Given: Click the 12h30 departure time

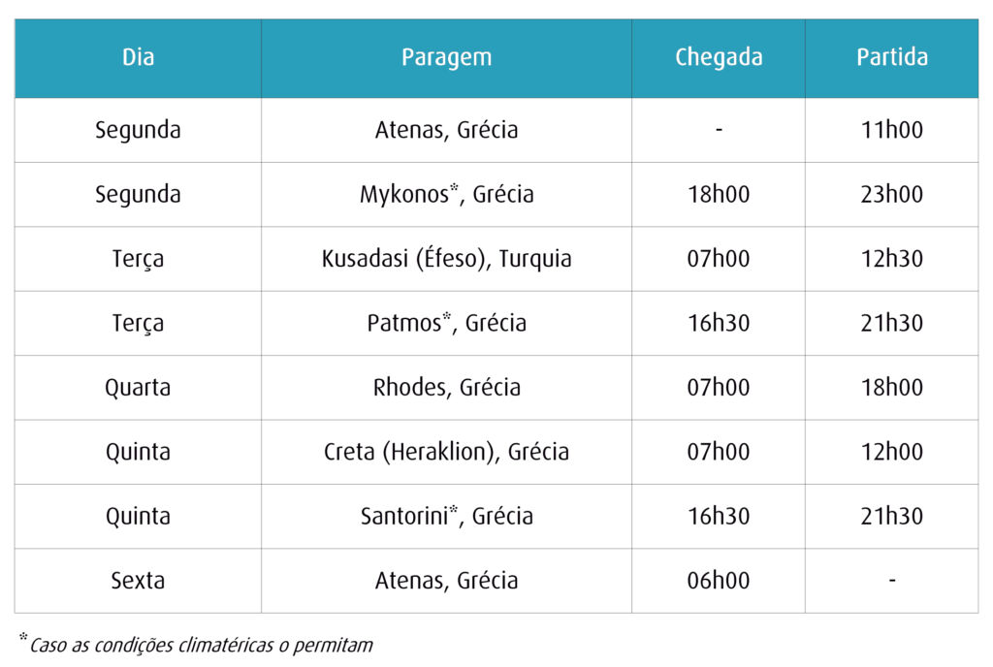Looking at the screenshot, I should click(892, 259).
